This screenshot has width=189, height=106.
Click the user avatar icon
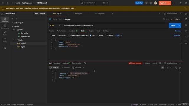click(x=155, y=3)
